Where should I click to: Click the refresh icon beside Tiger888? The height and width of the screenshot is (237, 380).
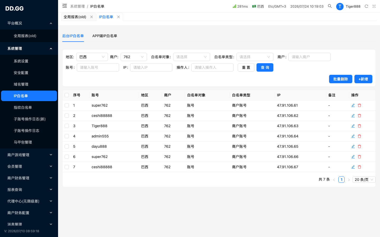pyautogui.click(x=366, y=6)
